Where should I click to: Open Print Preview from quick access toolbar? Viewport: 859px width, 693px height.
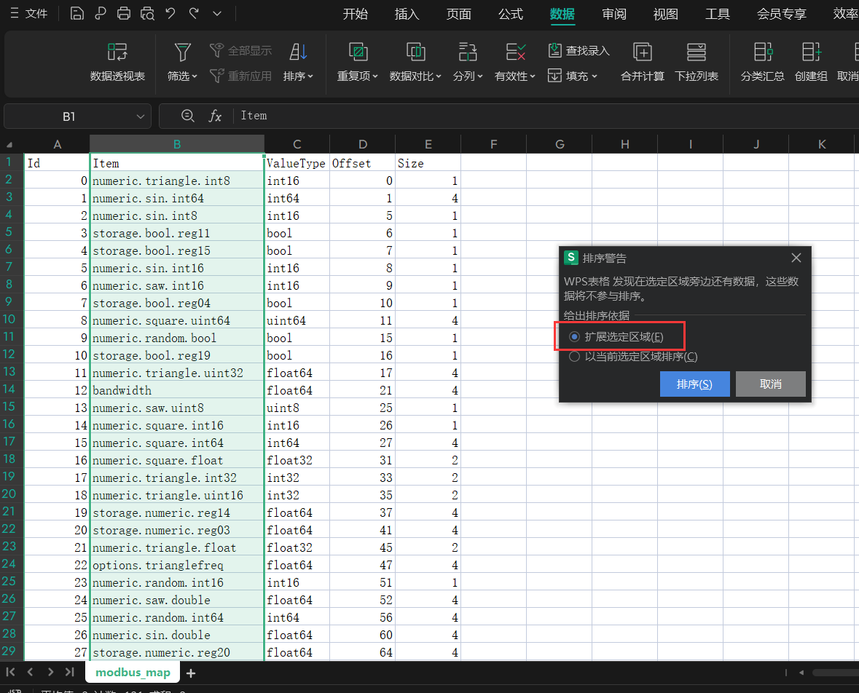click(147, 13)
